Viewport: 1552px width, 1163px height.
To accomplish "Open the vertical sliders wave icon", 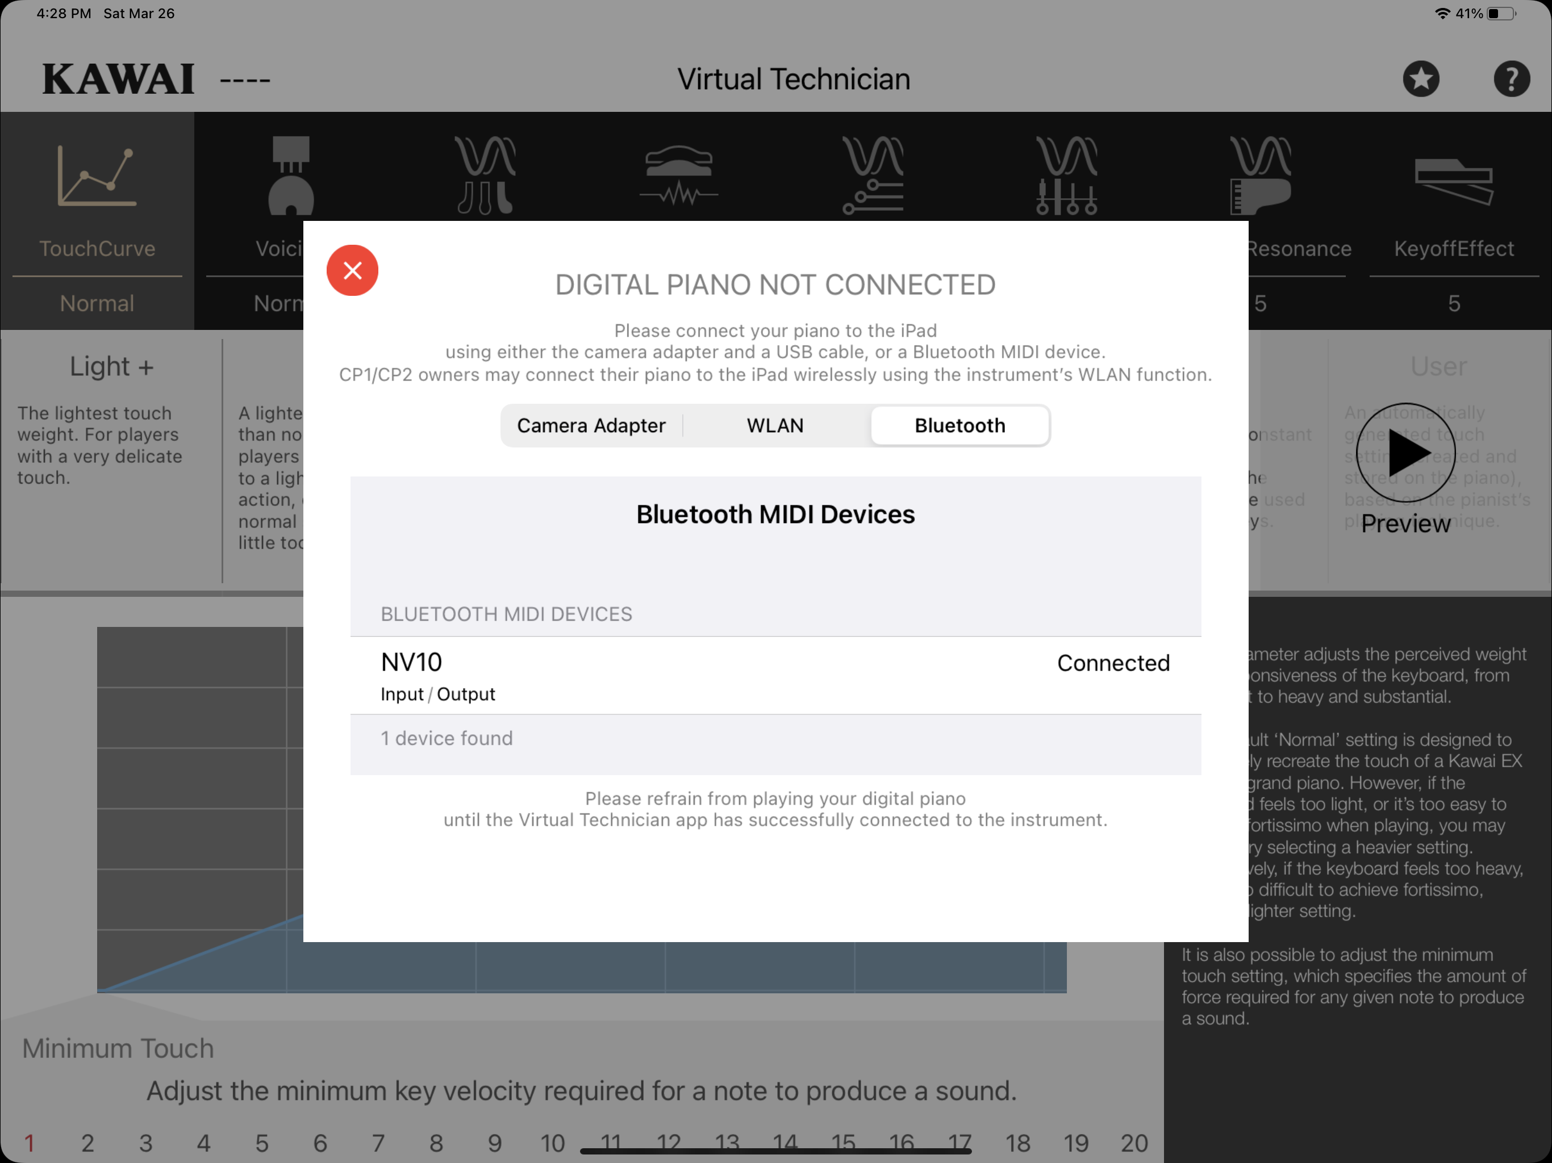I will 1066,175.
